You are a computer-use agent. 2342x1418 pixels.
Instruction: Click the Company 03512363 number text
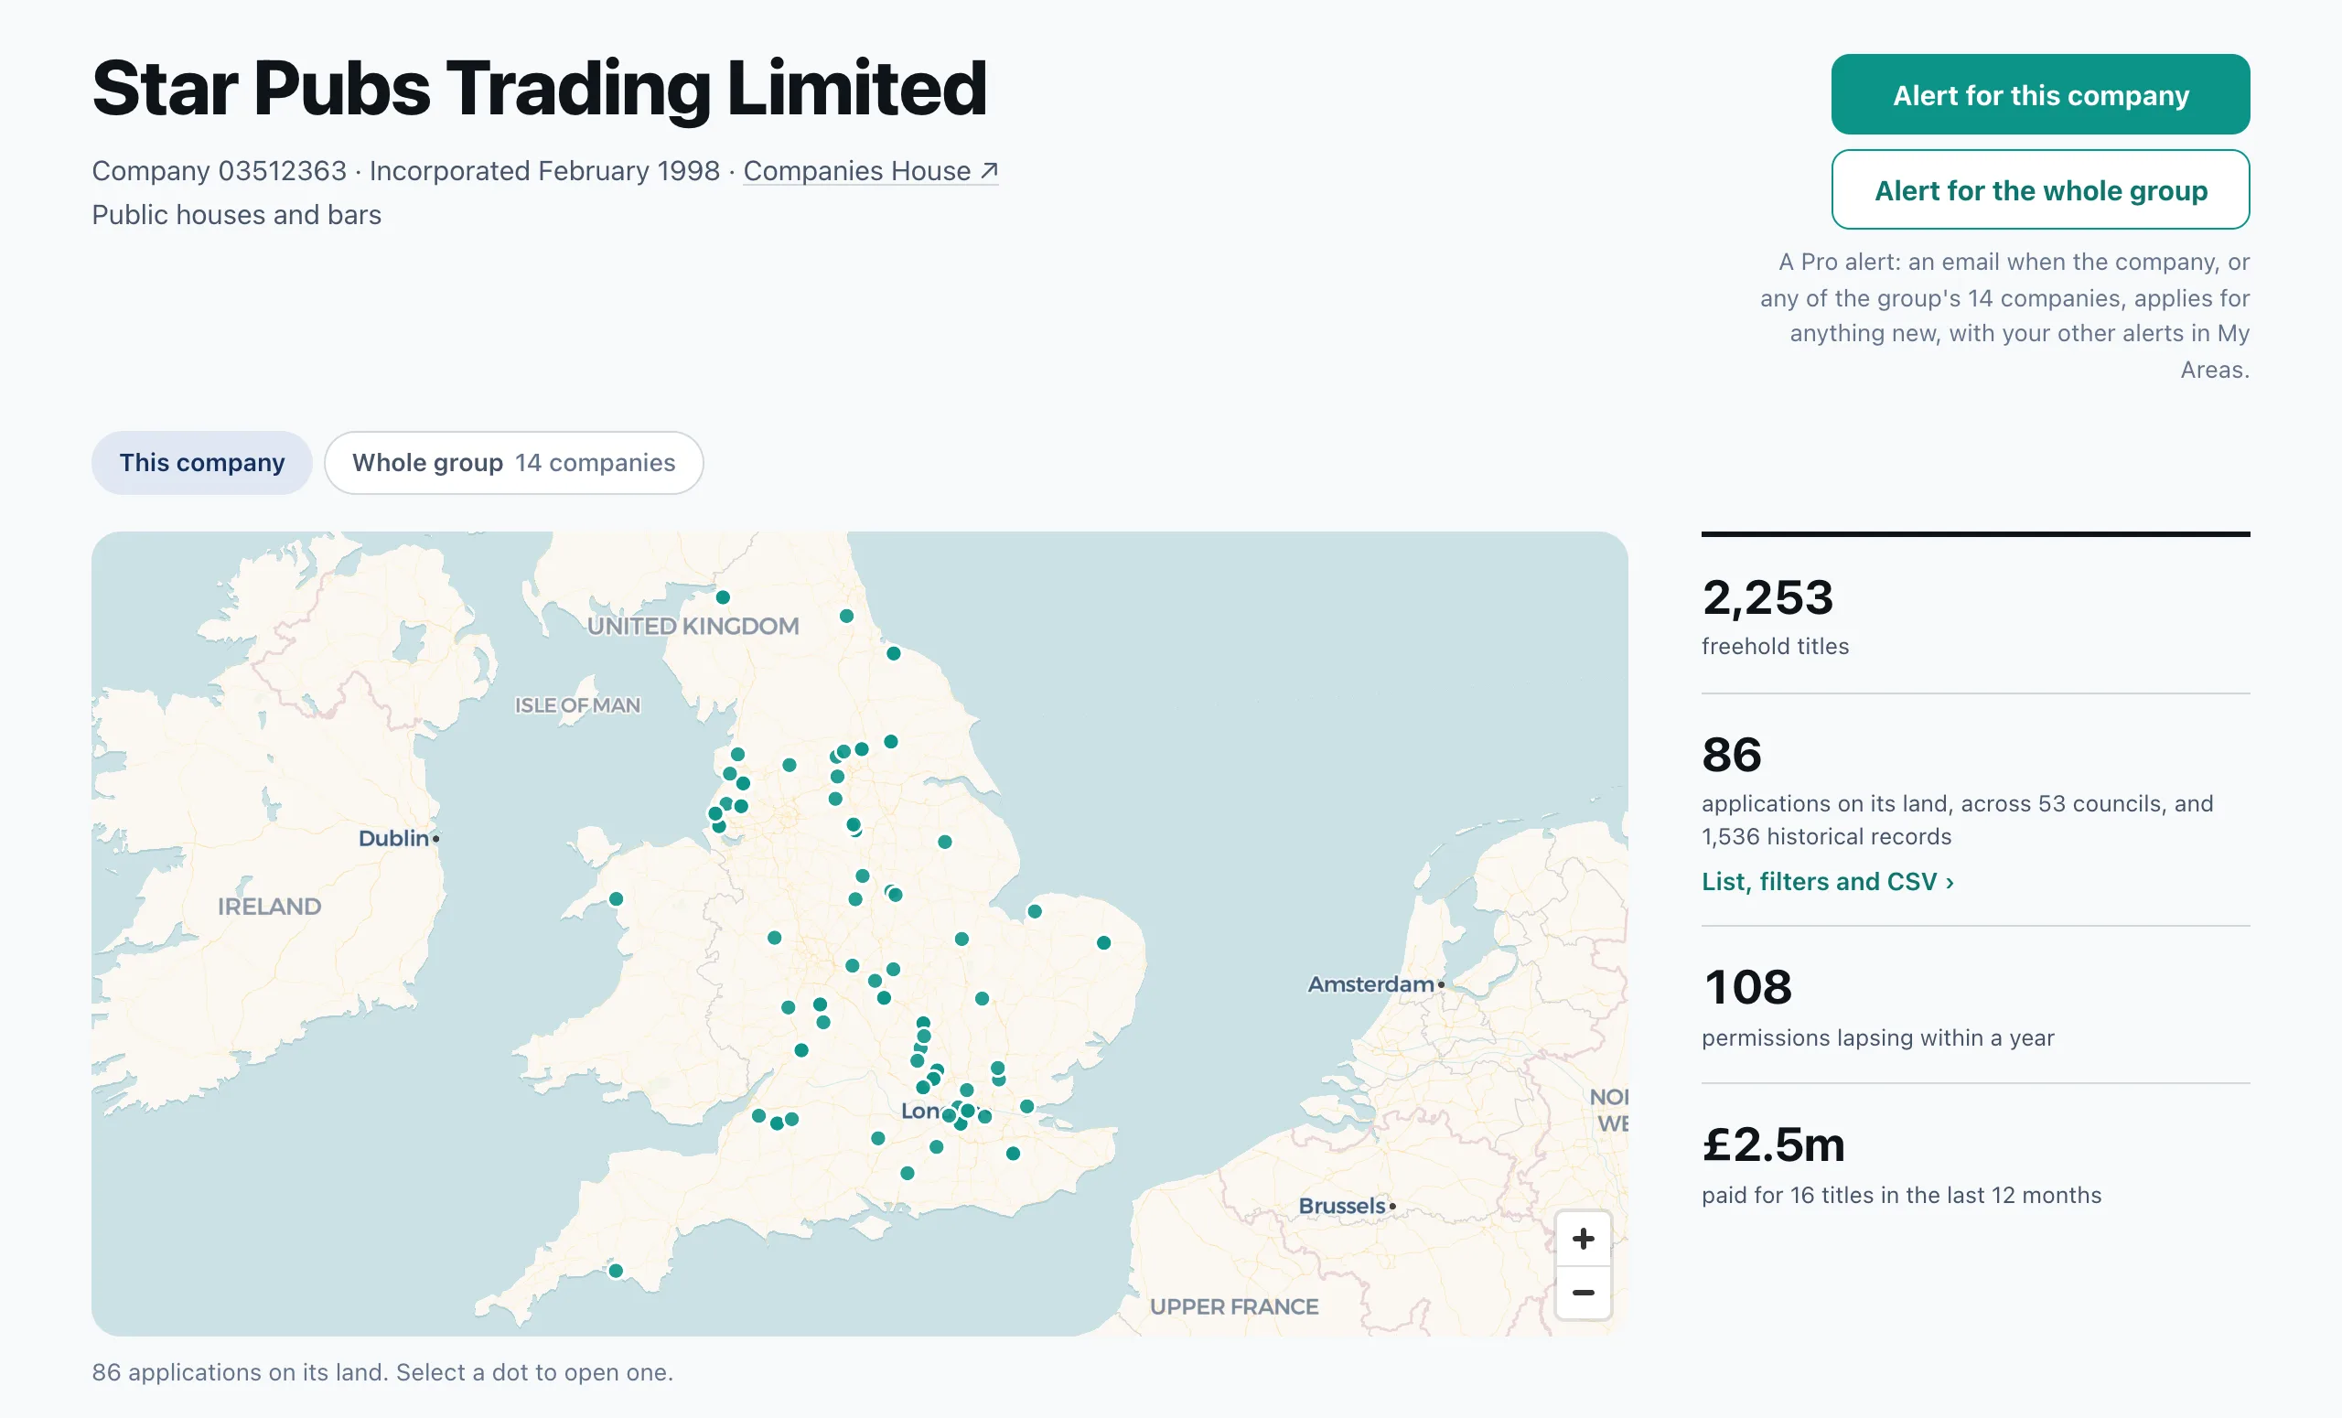[x=219, y=171]
